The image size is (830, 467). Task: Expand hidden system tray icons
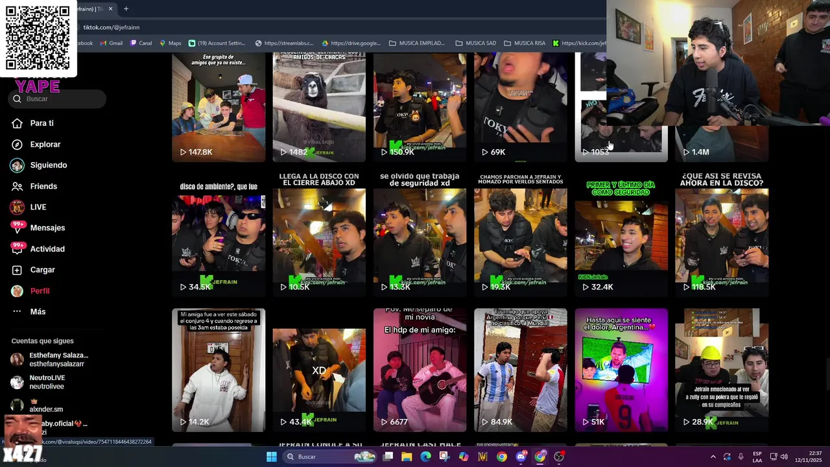pyautogui.click(x=713, y=457)
